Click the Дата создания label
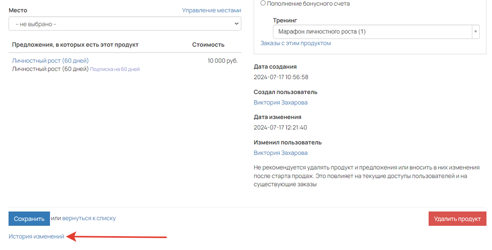This screenshot has height=250, width=492. [x=275, y=67]
